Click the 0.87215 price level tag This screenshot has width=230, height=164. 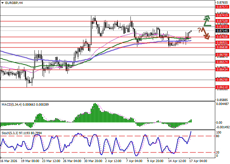coord(222,26)
